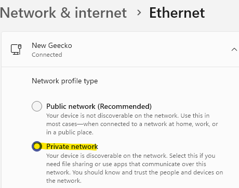Image resolution: width=239 pixels, height=188 pixels.
Task: Choose the Public network (Recommended) label
Action: pos(99,106)
